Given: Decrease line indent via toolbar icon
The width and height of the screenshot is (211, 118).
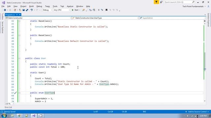Looking at the screenshot, I should click(x=99, y=10).
